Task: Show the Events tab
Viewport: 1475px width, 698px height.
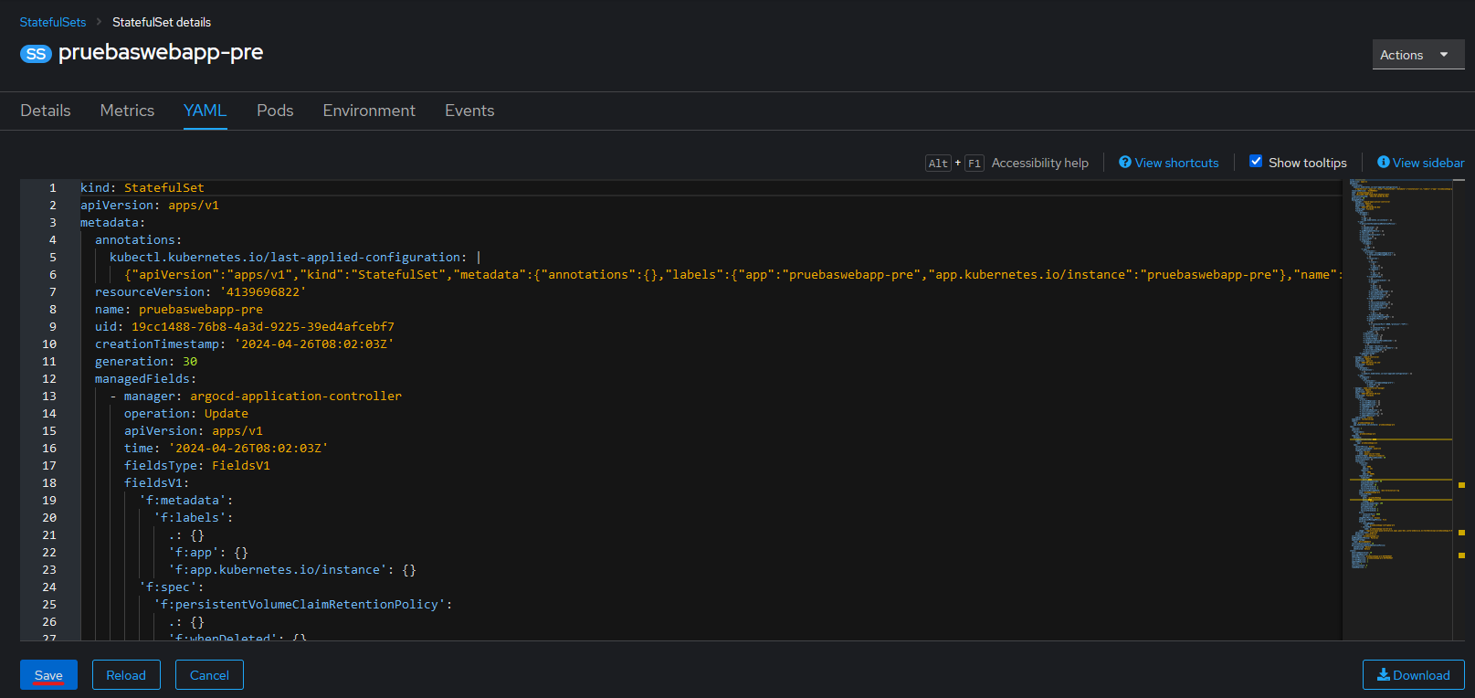Action: tap(469, 111)
